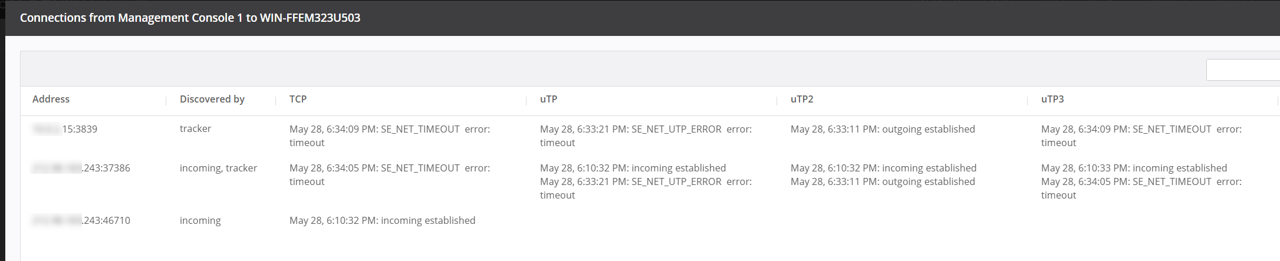Click the search field above the table
The image size is (1280, 261).
[1243, 70]
